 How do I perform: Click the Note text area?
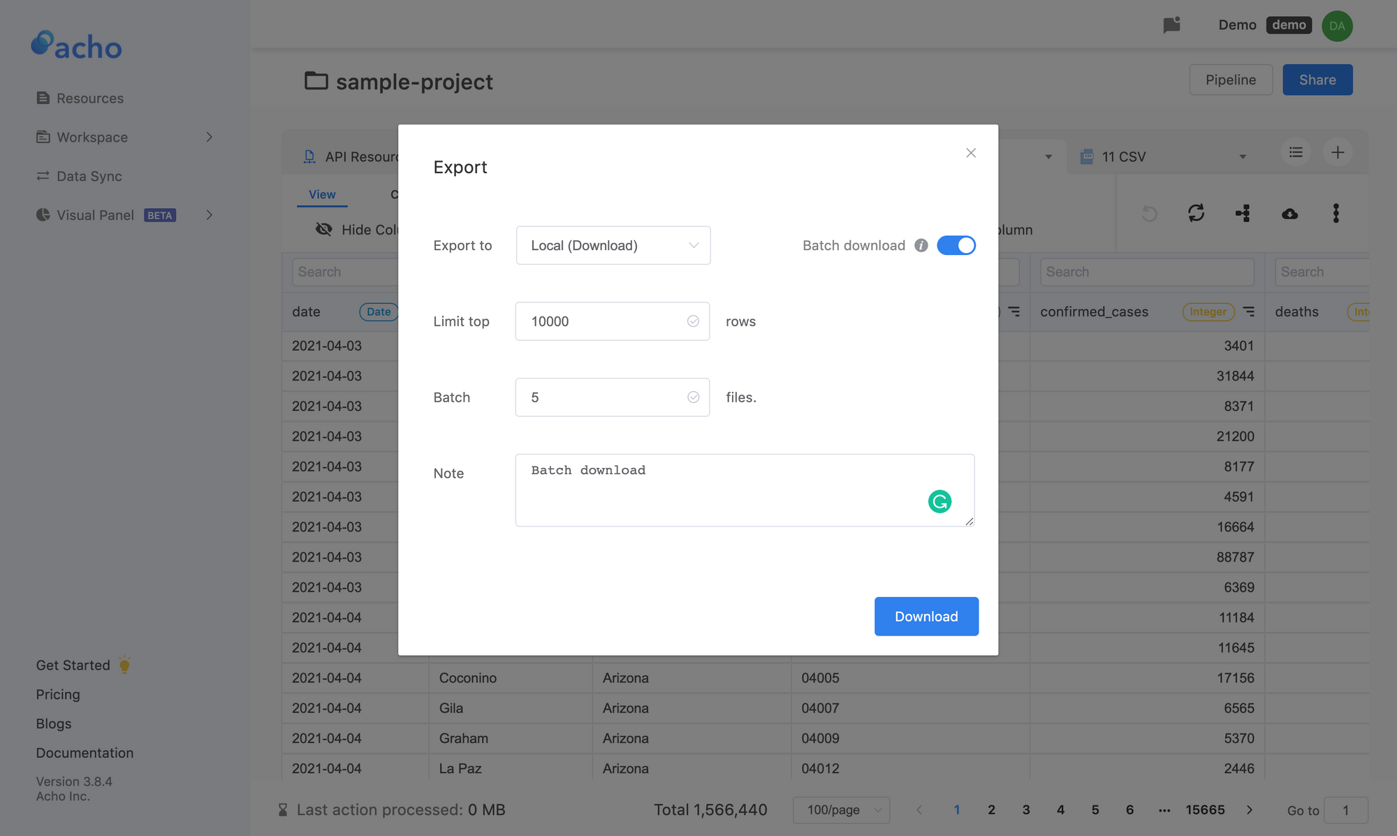[745, 490]
